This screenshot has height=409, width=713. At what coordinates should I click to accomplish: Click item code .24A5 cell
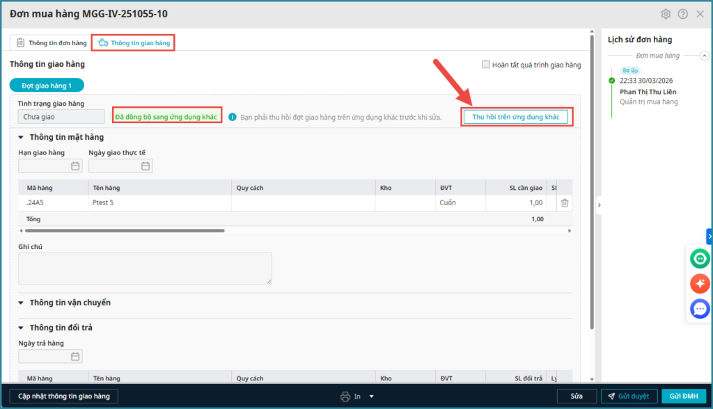click(x=53, y=202)
